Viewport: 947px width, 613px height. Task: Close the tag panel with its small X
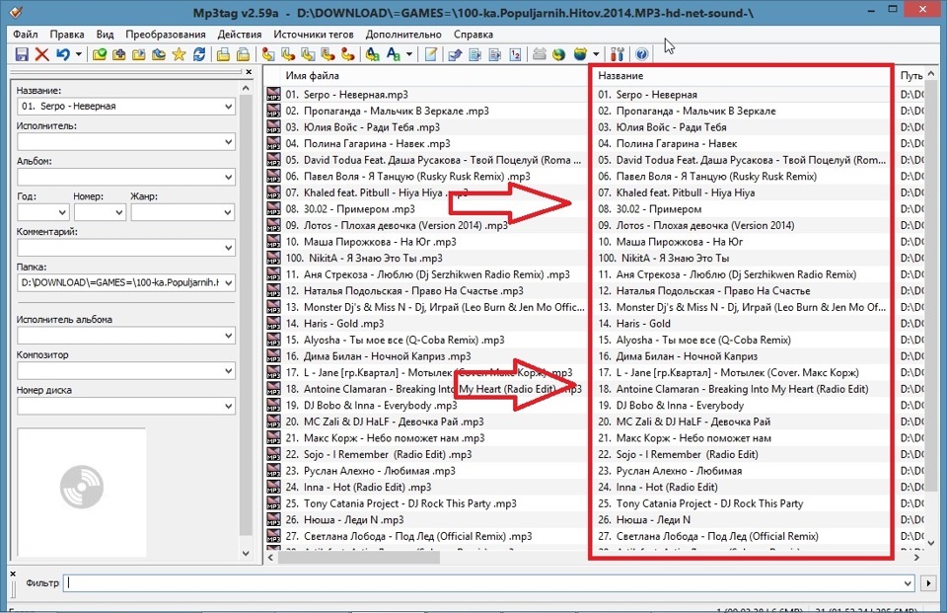coord(249,72)
